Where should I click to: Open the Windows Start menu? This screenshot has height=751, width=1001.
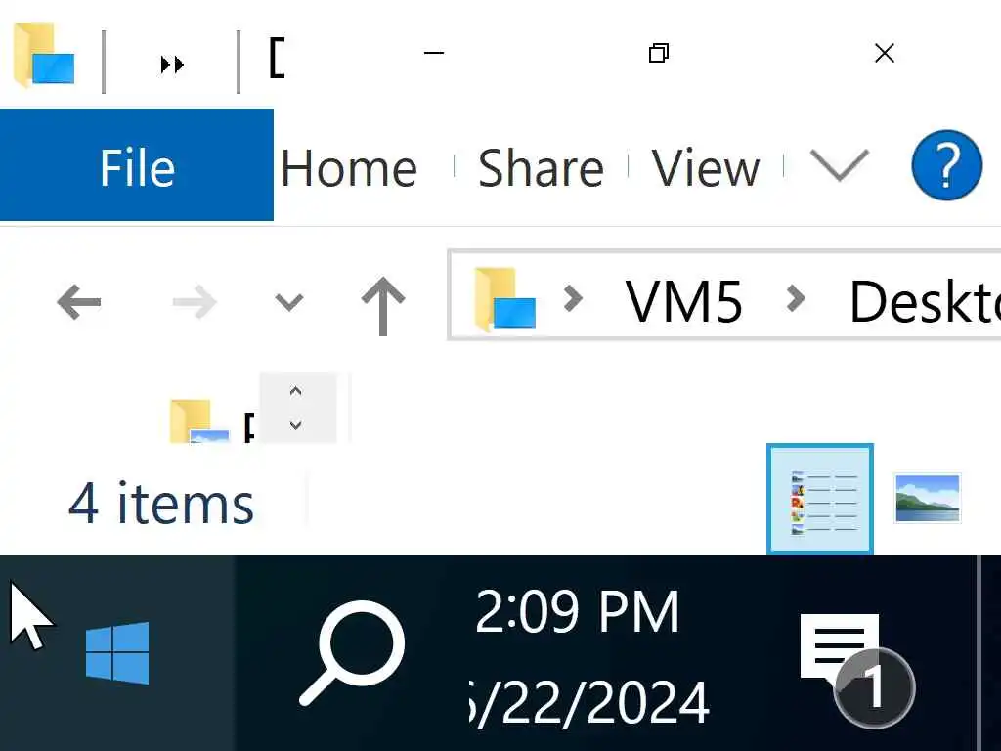pos(117,653)
